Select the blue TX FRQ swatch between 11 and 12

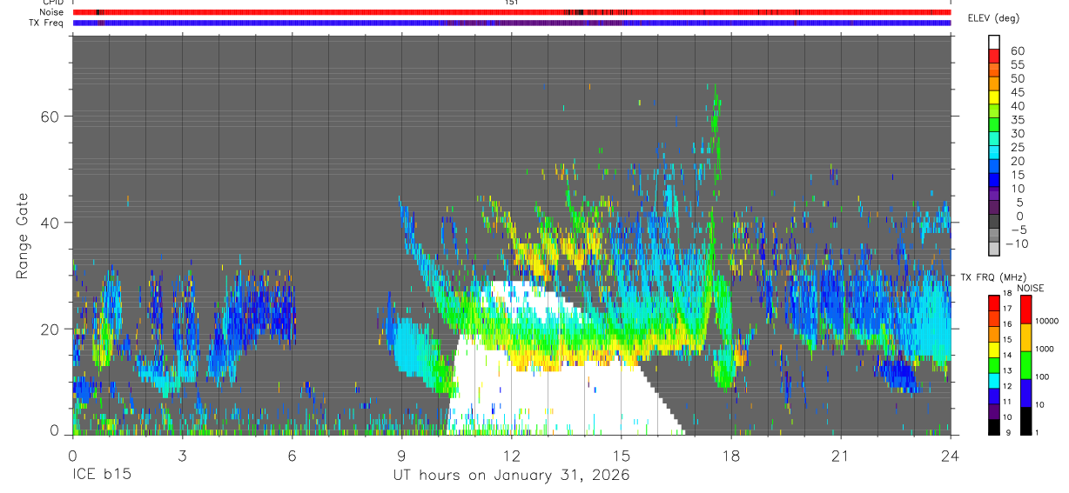[993, 396]
